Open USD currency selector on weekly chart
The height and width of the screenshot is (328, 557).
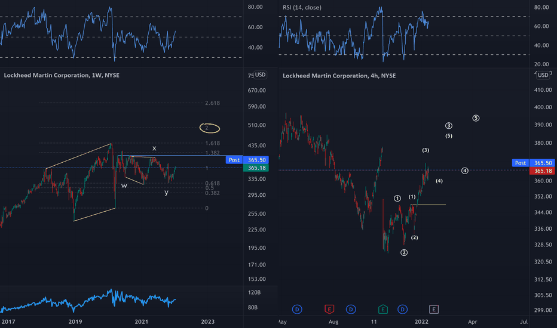(x=261, y=75)
